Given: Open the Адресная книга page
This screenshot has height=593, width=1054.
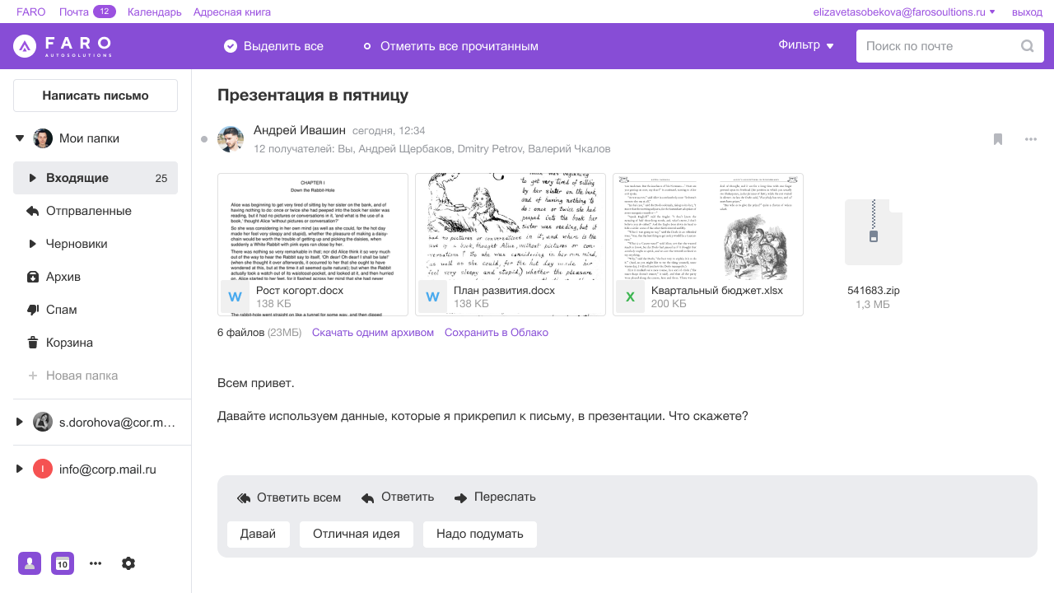Looking at the screenshot, I should coord(231,12).
